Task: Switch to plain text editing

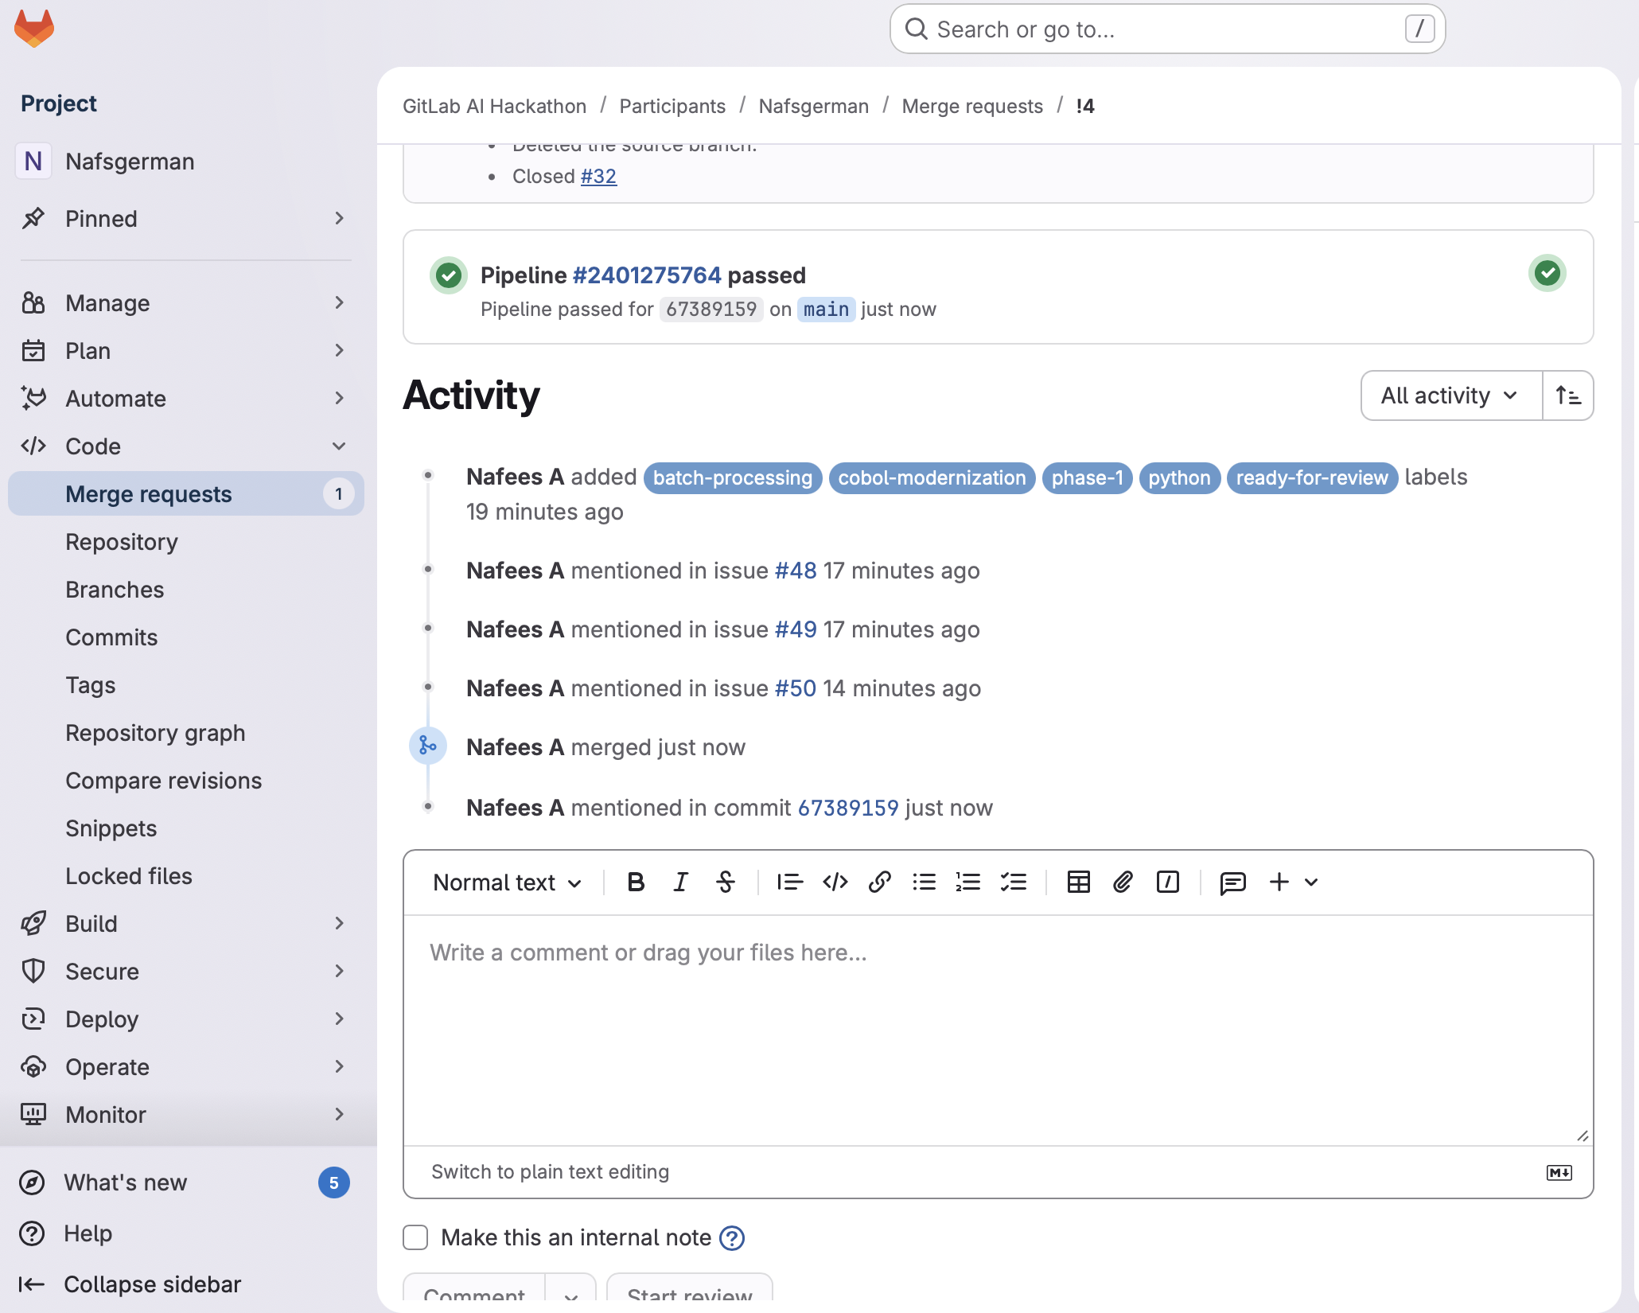Action: coord(550,1171)
